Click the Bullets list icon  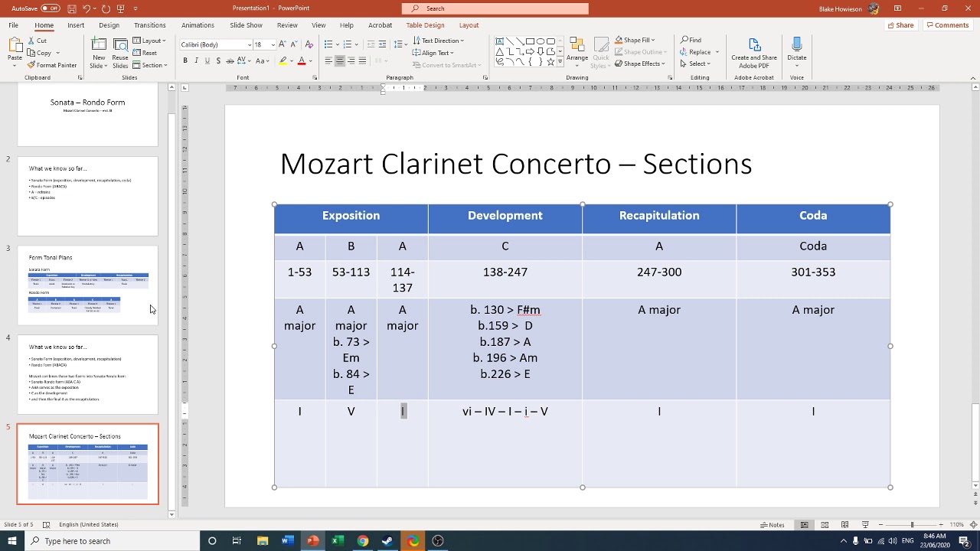coord(328,44)
